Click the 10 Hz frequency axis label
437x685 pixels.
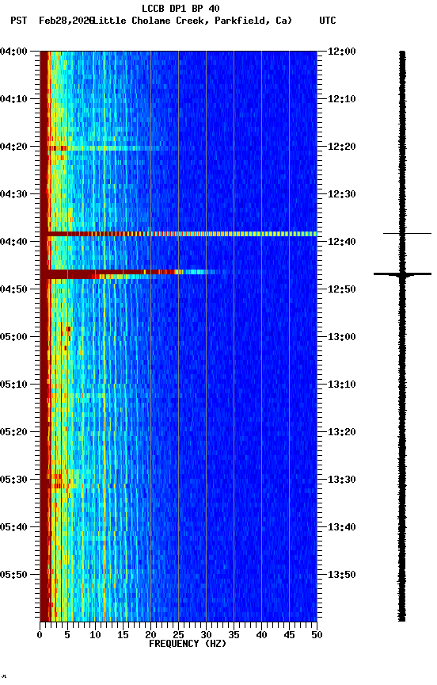coord(95,635)
